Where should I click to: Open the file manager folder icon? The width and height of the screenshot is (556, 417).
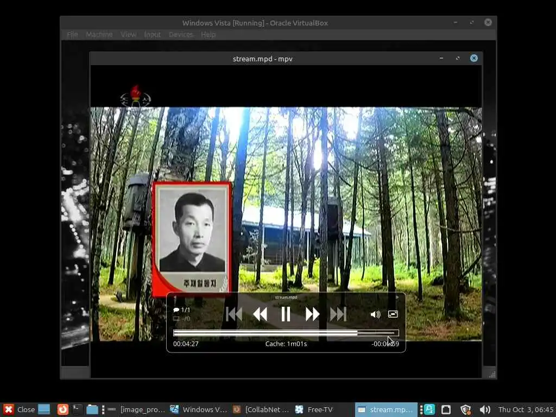click(92, 409)
